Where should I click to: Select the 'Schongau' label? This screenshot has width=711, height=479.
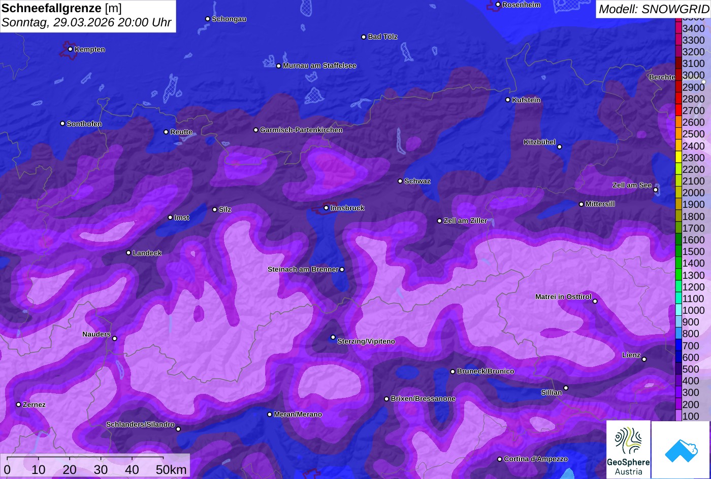(229, 19)
